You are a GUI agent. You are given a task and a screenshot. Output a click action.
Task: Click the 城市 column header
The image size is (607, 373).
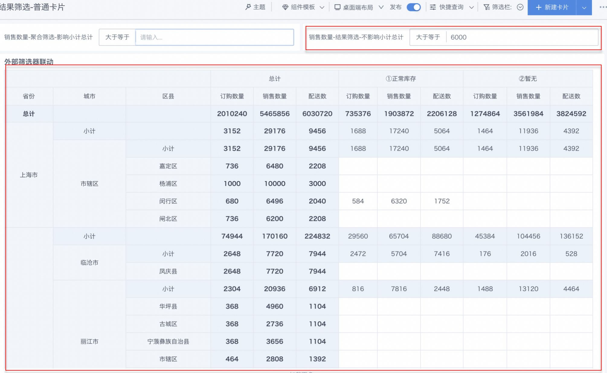point(89,96)
